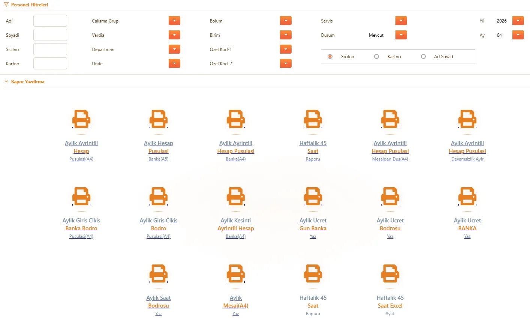Click the printer icon above Devamsizlik Ayir report

[467, 119]
